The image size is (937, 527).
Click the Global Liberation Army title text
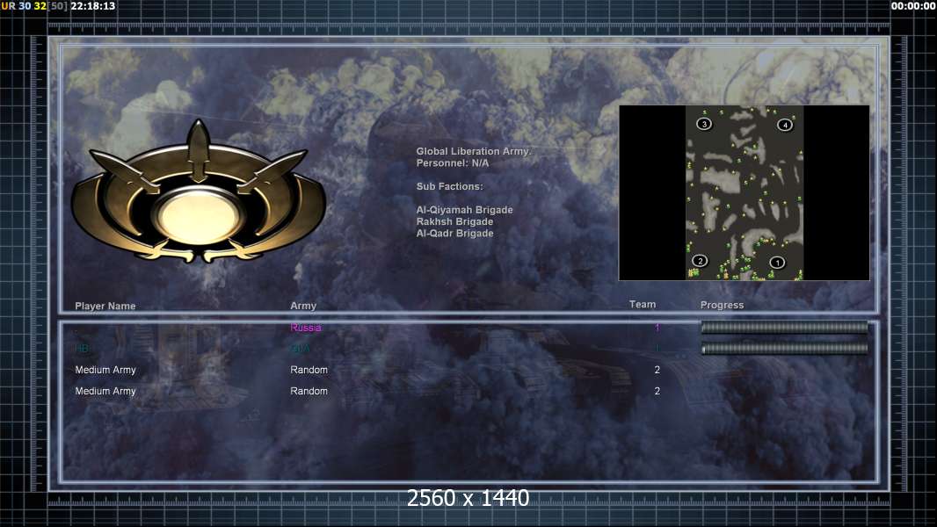coord(473,152)
